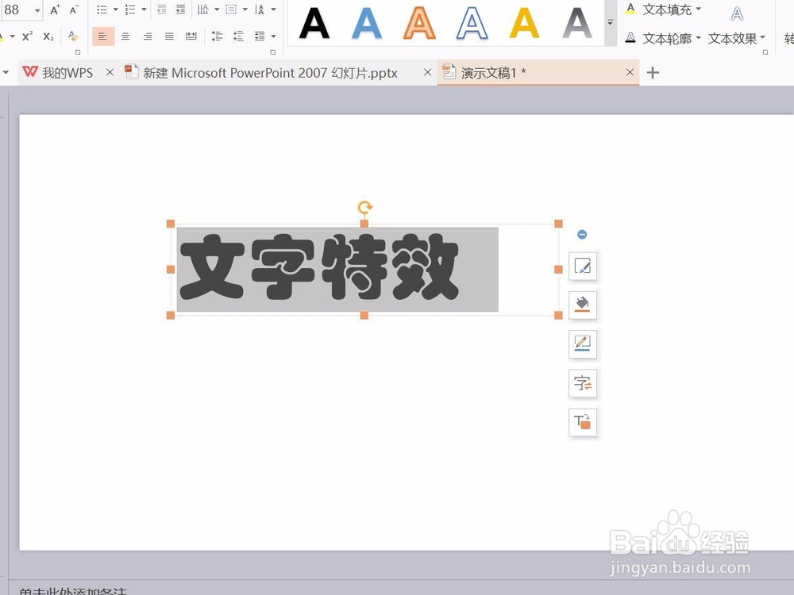Apply superscript formatting
This screenshot has height=595, width=794.
click(x=25, y=35)
